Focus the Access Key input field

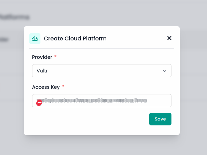[x=102, y=101]
